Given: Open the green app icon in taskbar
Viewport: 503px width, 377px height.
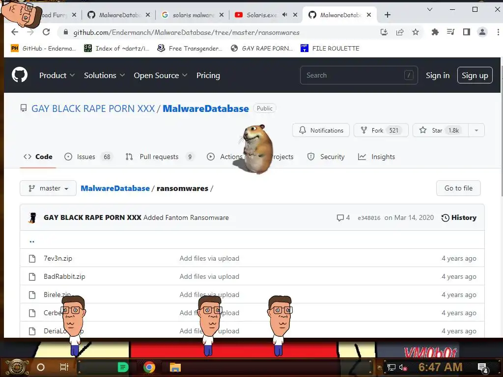Looking at the screenshot, I should 123,367.
